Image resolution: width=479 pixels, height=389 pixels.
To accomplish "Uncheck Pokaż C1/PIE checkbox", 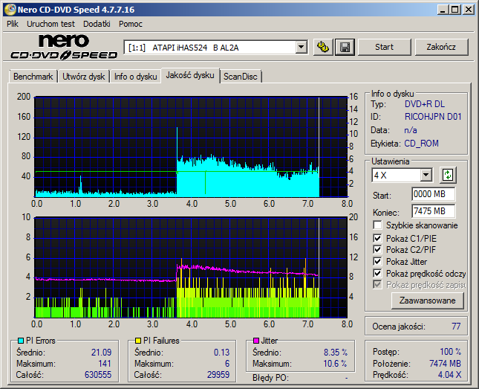I will [x=377, y=238].
